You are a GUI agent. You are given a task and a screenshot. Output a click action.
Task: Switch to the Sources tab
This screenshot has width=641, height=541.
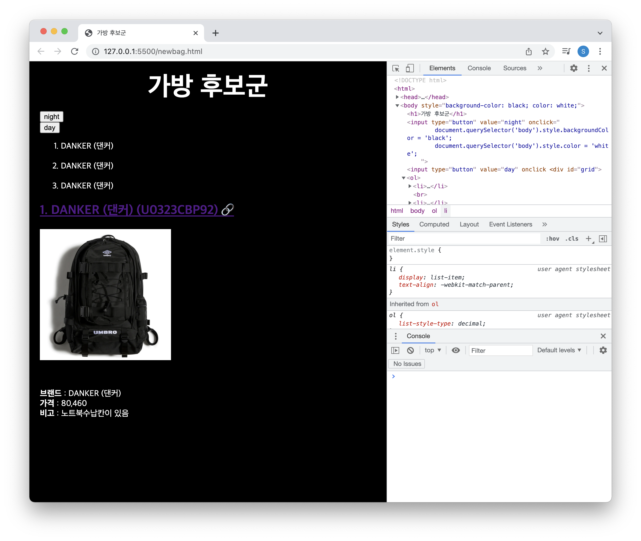coord(515,68)
